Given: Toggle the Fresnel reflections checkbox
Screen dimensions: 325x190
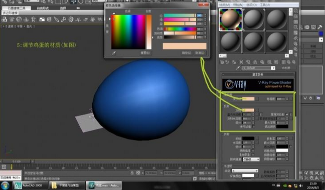Looking at the screenshot, I should click(287, 114).
